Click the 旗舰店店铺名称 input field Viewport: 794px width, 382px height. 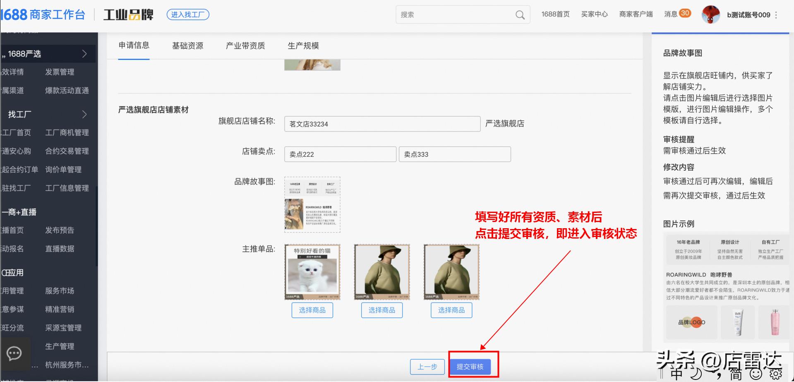coord(381,124)
